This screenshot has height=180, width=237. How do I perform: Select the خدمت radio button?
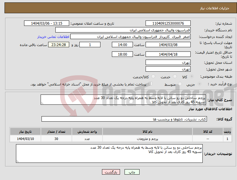175,76
